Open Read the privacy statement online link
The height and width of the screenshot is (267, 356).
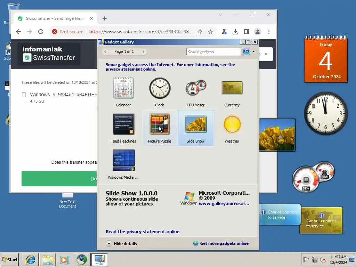[143, 232]
